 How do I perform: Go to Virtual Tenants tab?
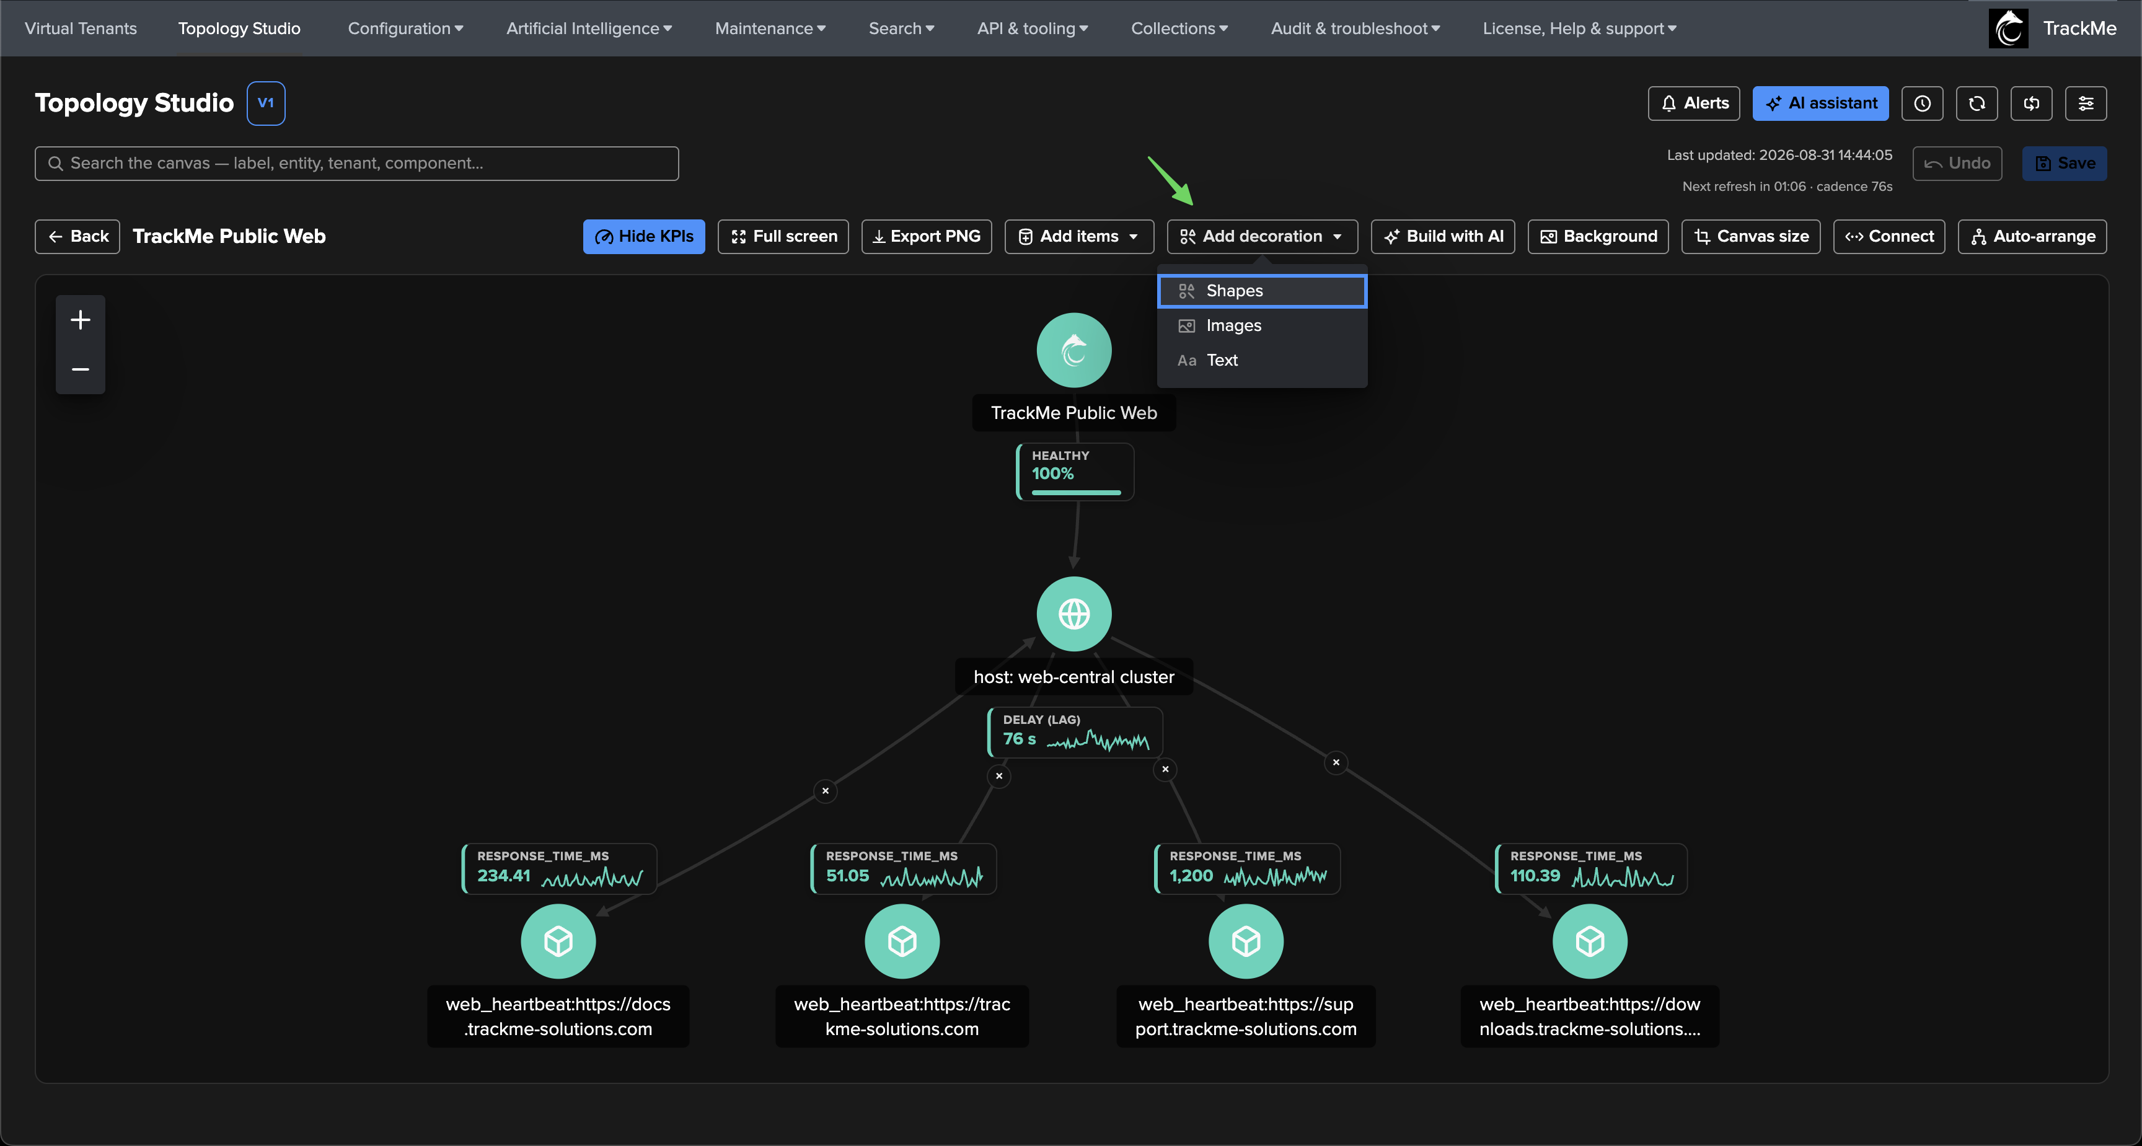[x=81, y=29]
